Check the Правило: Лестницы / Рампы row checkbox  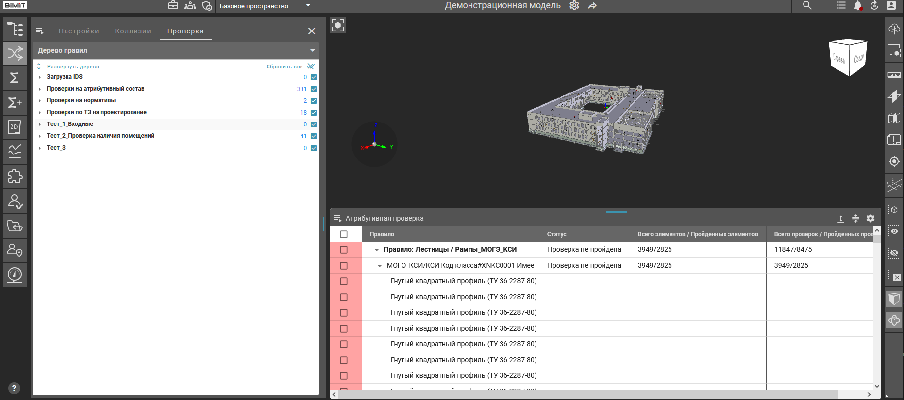344,250
